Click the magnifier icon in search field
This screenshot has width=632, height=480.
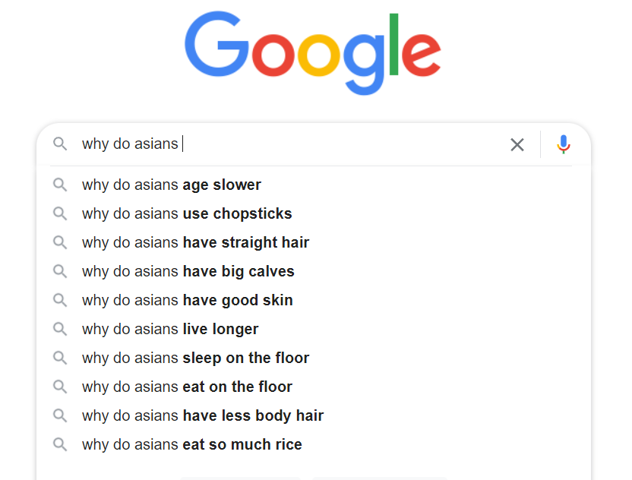[60, 144]
